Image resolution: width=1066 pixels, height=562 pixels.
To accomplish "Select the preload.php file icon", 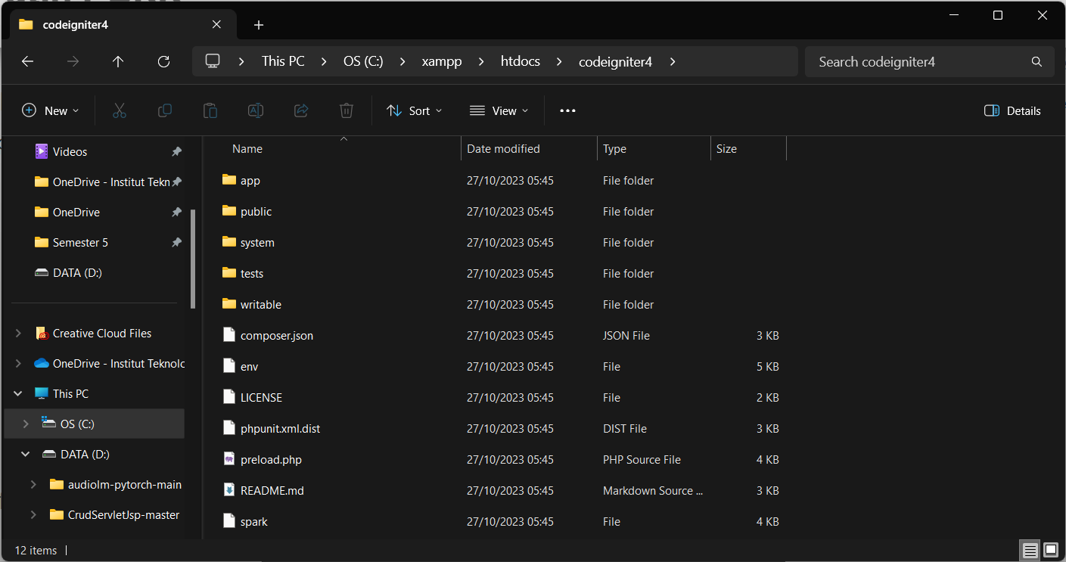I will click(x=229, y=459).
